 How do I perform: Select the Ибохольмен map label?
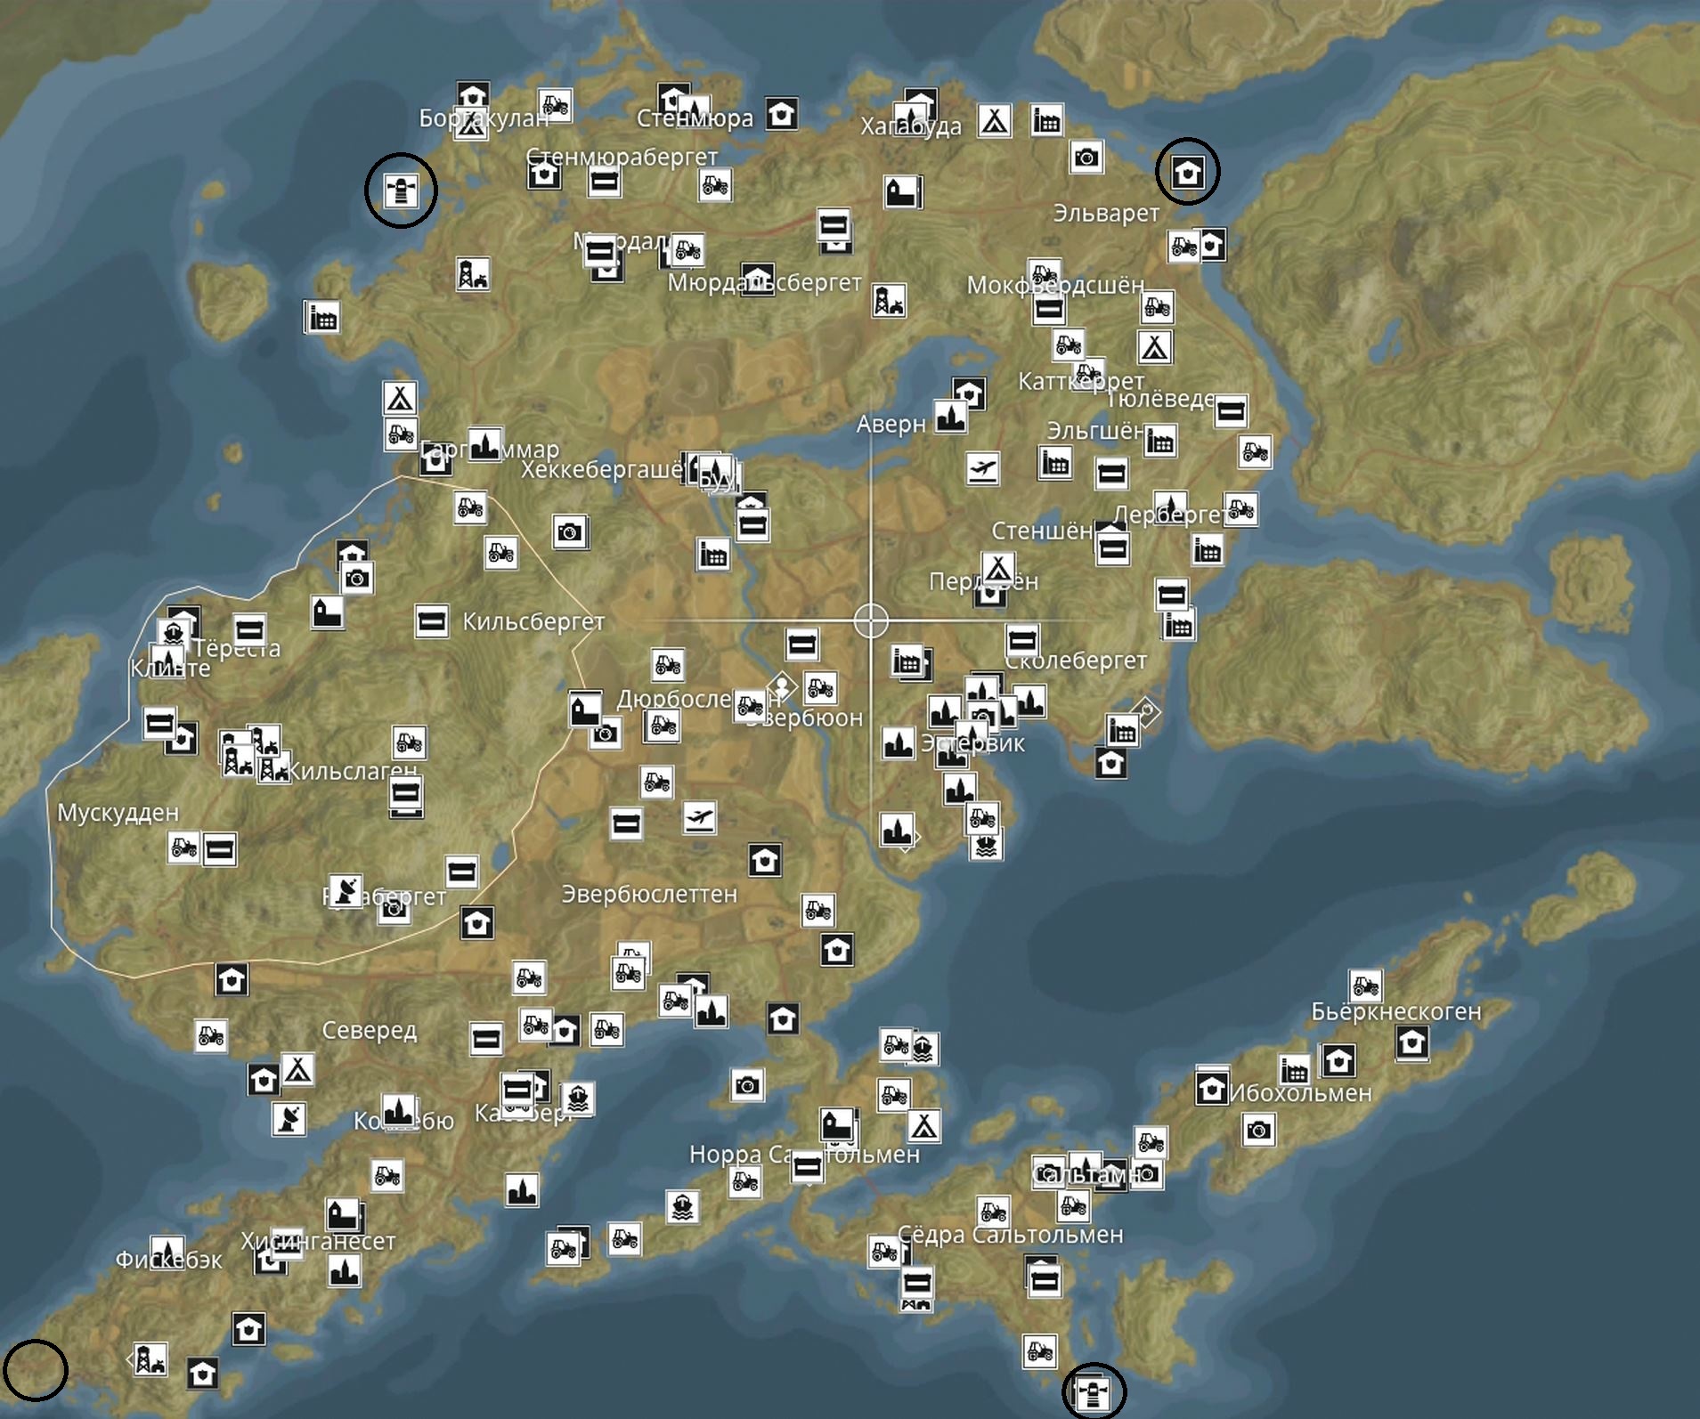pyautogui.click(x=1301, y=1093)
